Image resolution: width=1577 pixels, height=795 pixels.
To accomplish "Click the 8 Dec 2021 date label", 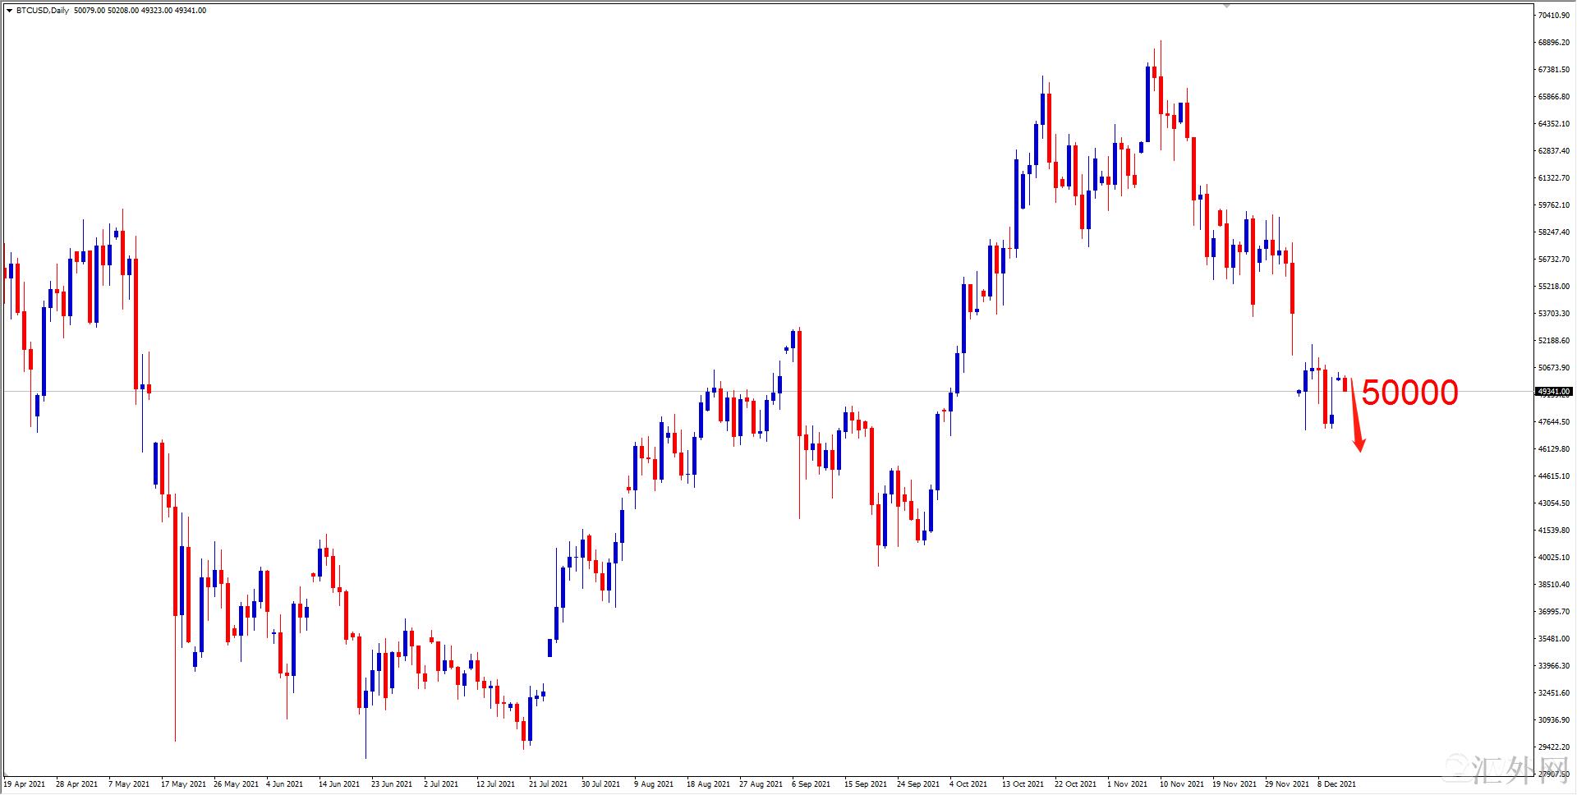I will coord(1336,784).
